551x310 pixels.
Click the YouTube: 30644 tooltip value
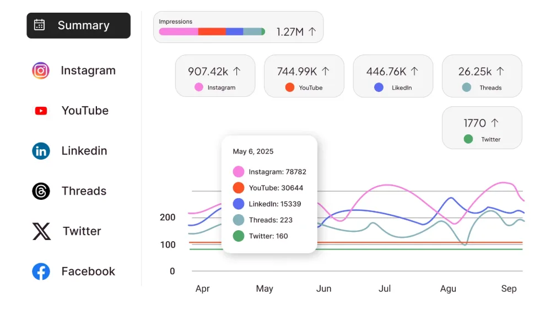276,188
